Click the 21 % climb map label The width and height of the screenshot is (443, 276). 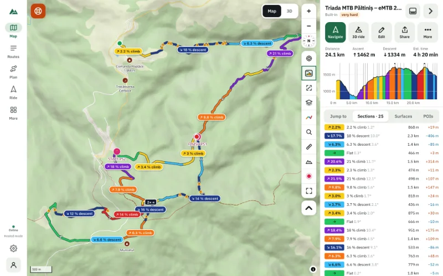tap(280, 53)
